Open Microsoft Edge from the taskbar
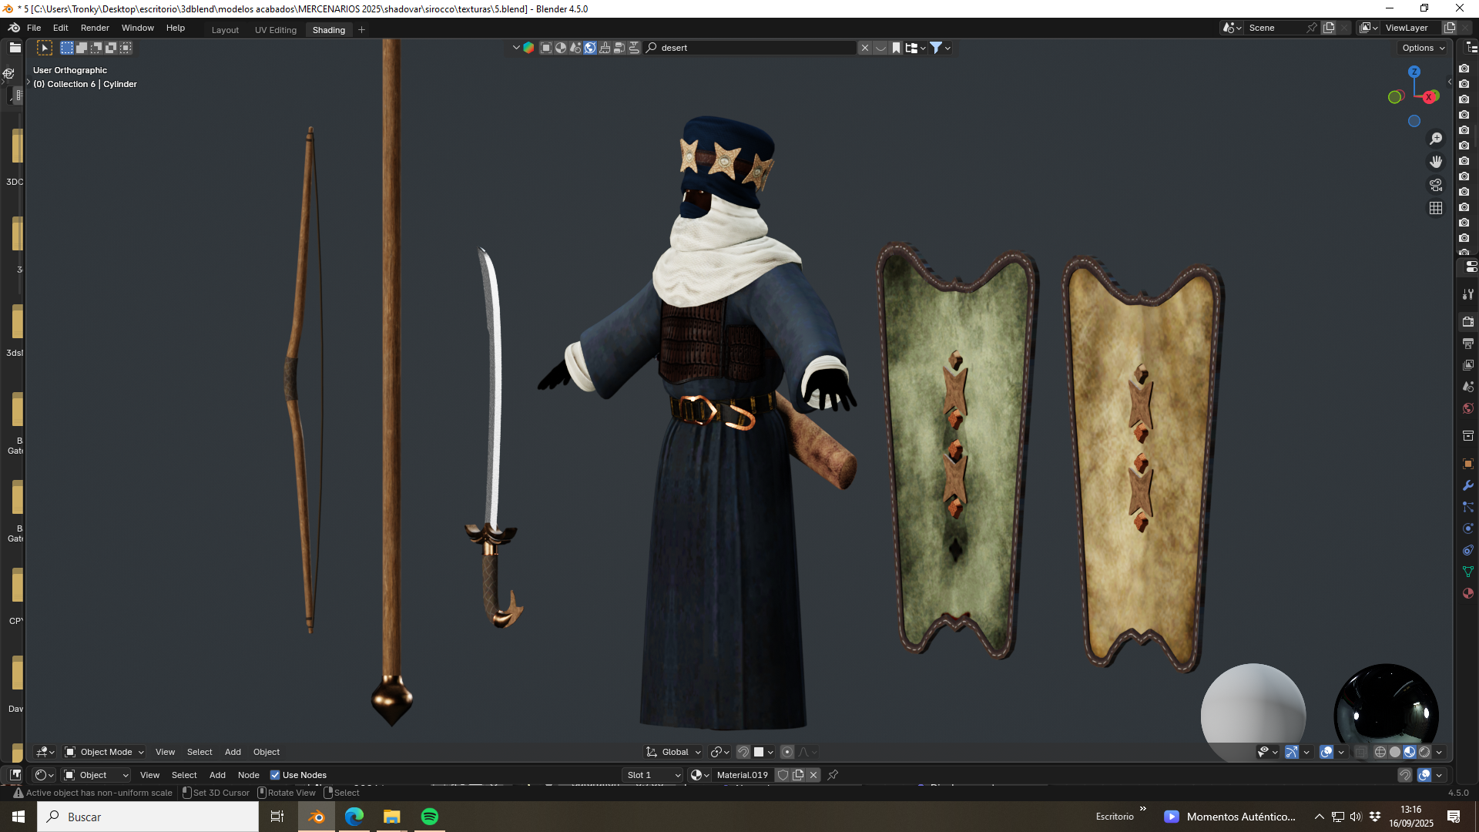The image size is (1479, 832). (x=354, y=817)
